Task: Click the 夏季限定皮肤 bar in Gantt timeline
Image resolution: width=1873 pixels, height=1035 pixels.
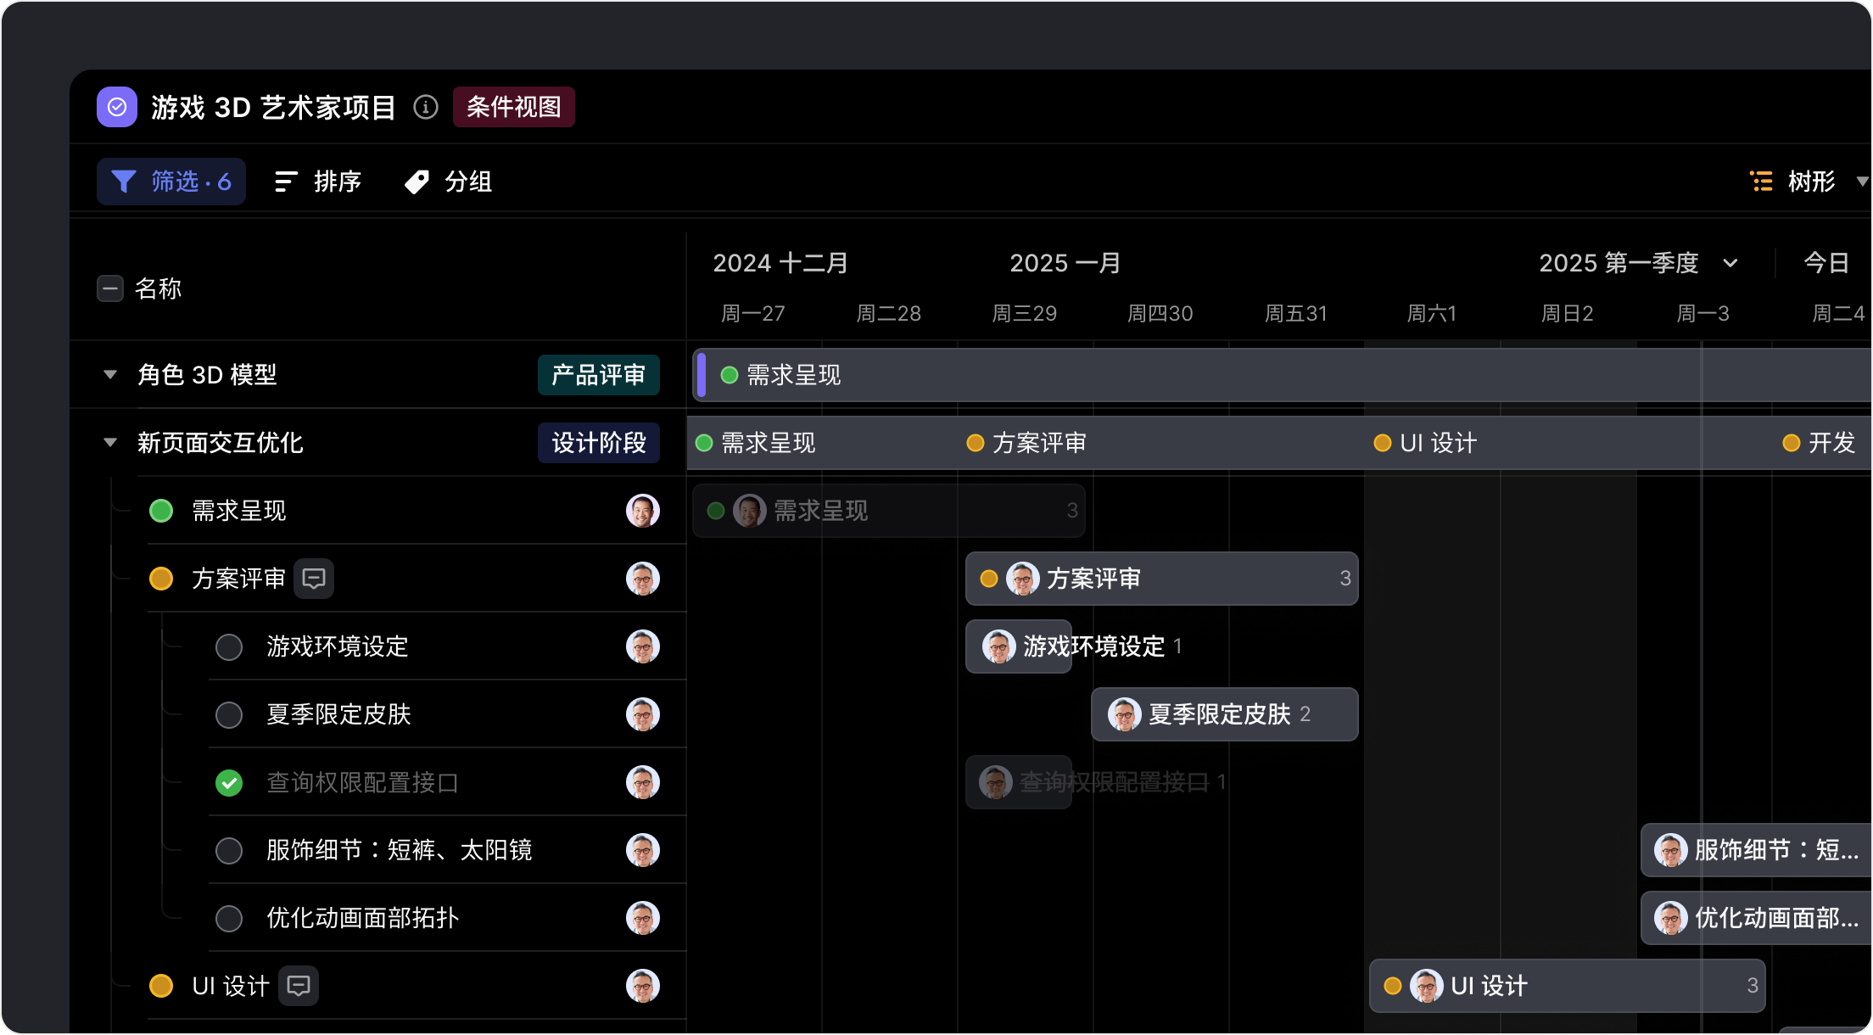Action: tap(1224, 714)
